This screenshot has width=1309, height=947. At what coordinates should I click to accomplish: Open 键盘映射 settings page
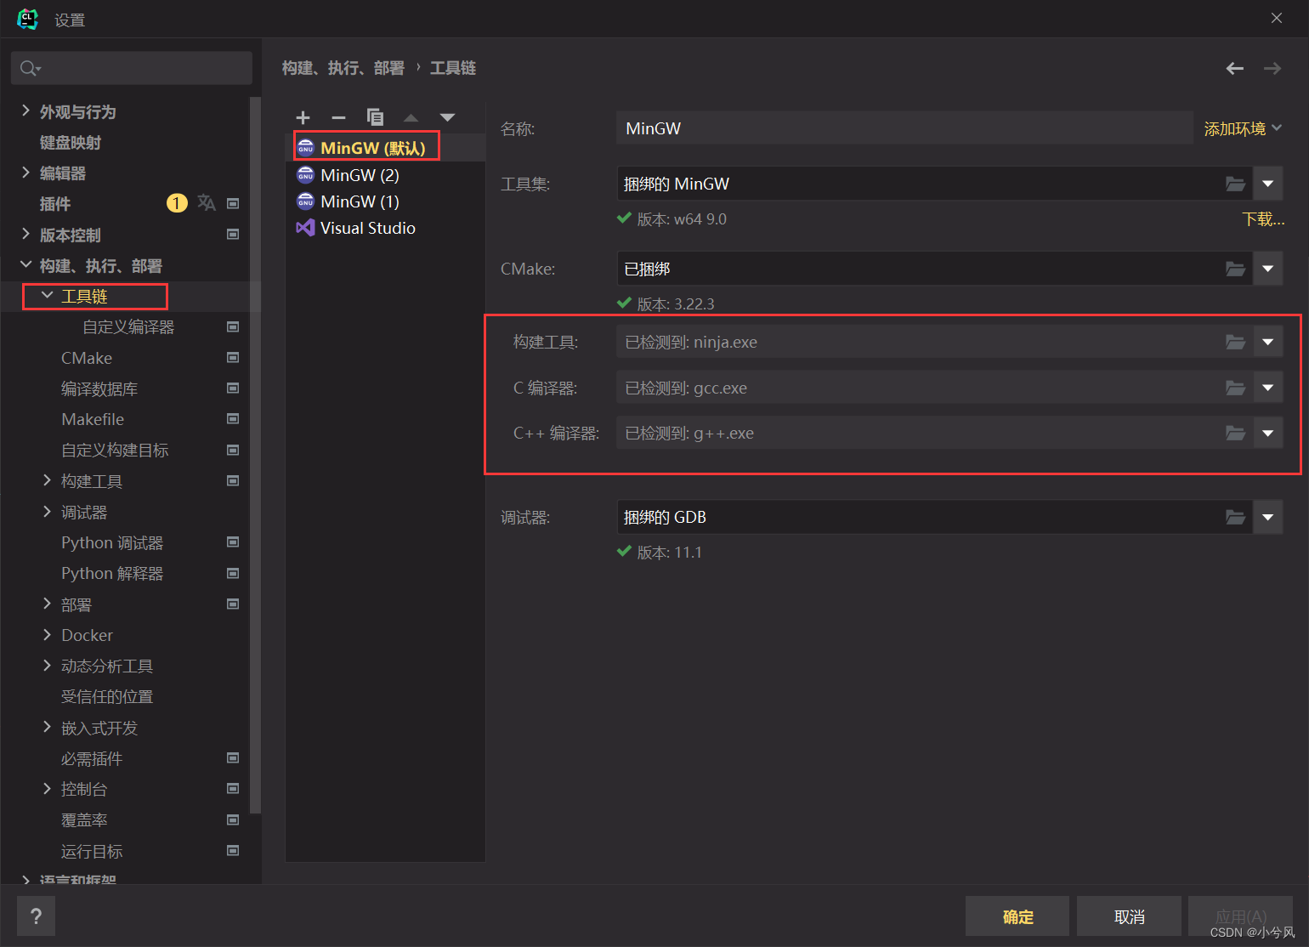click(x=71, y=143)
